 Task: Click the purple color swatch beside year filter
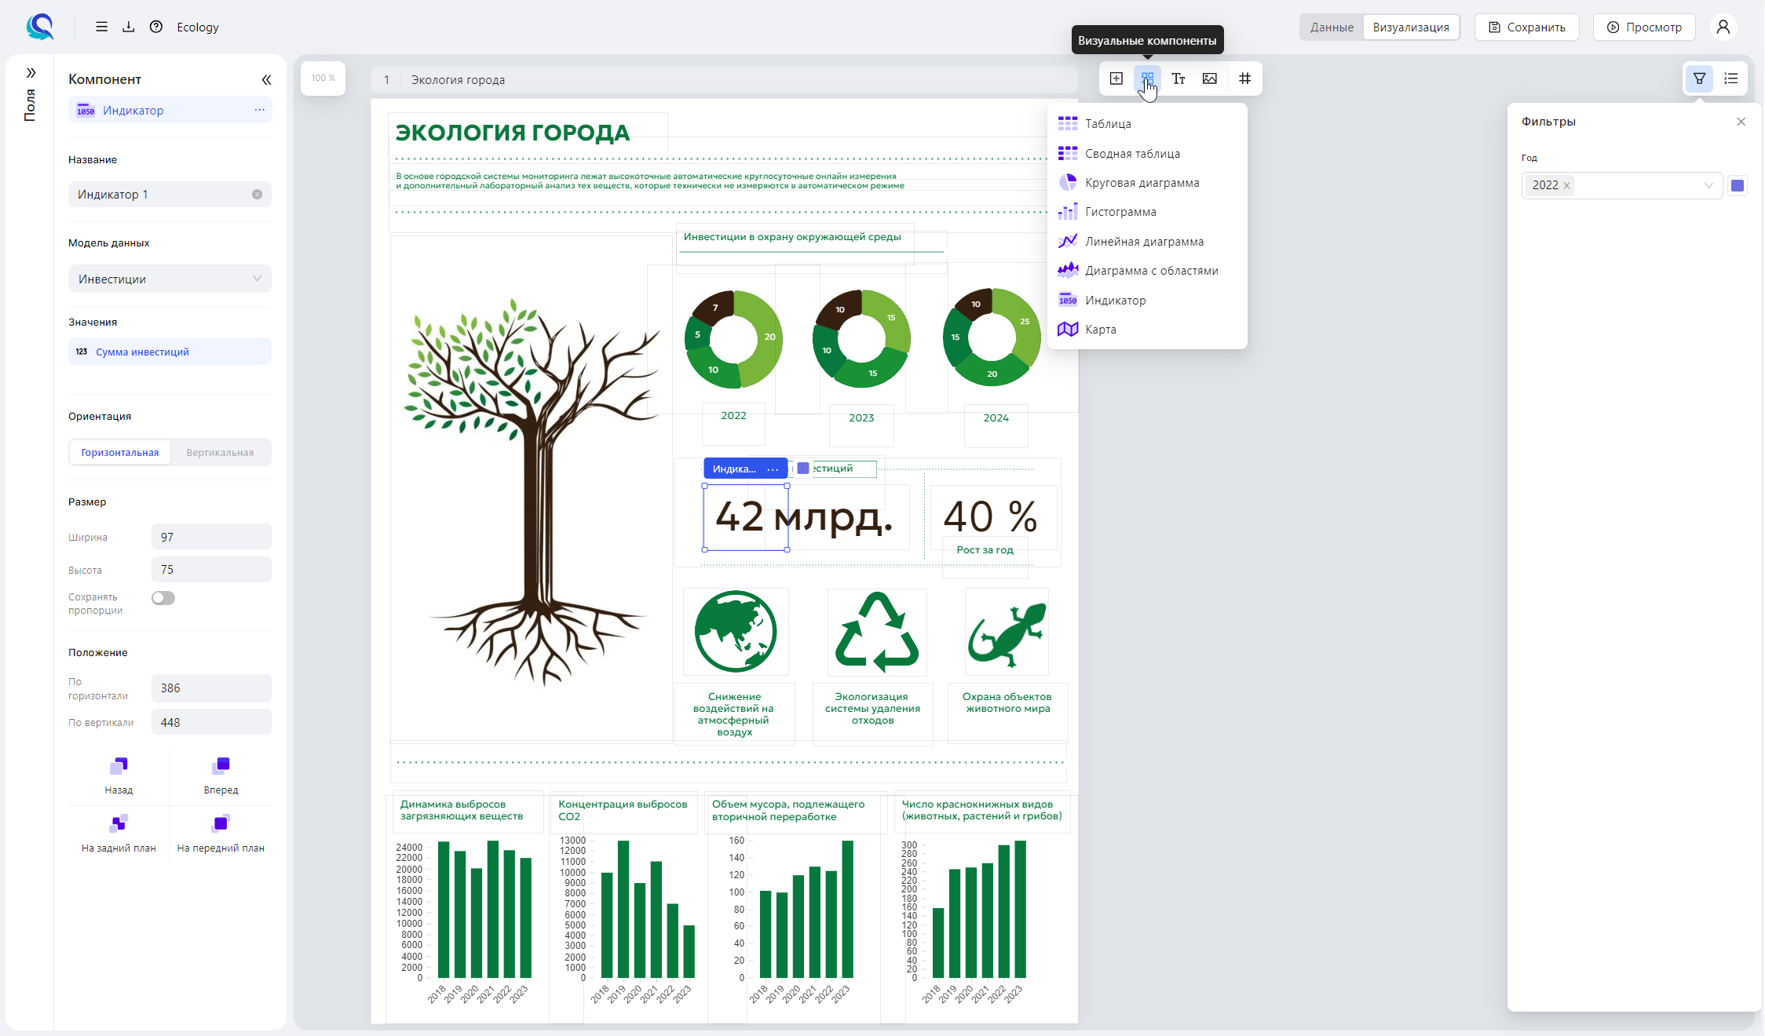point(1738,186)
